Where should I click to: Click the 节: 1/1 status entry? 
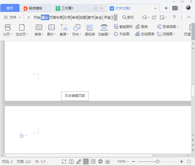[40, 162]
